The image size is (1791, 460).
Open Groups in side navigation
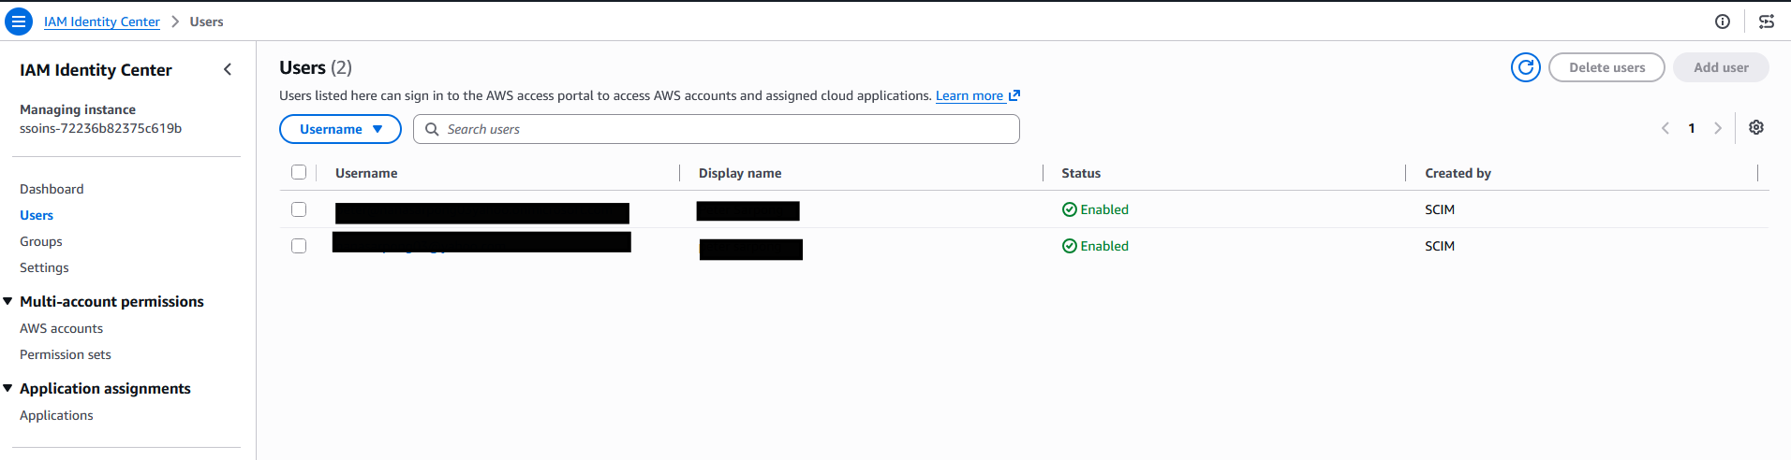tap(41, 241)
